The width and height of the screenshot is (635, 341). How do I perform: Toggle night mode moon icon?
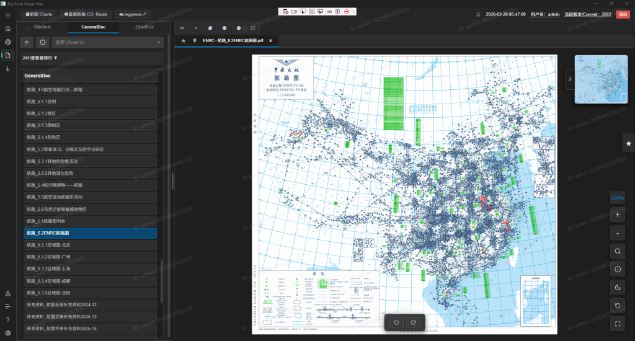tap(618, 288)
